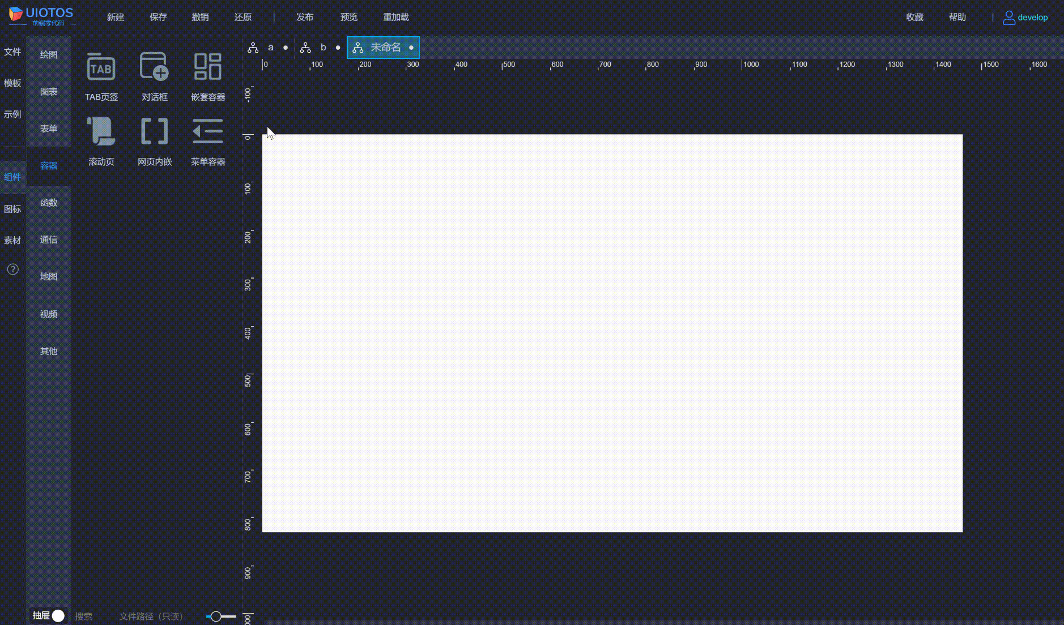The height and width of the screenshot is (625, 1064).
Task: Click the 发布 publish button
Action: pyautogui.click(x=304, y=17)
